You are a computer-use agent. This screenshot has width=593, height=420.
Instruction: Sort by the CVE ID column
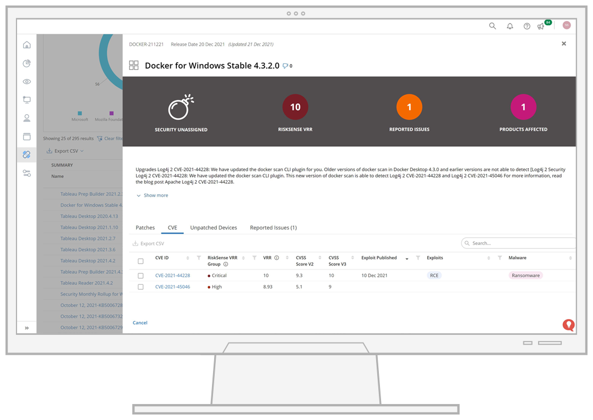pyautogui.click(x=188, y=258)
